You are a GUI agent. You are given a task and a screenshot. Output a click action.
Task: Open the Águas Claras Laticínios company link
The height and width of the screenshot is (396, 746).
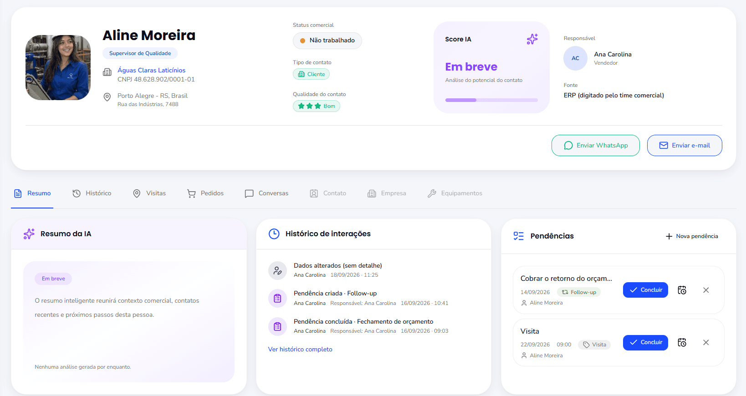pos(151,70)
